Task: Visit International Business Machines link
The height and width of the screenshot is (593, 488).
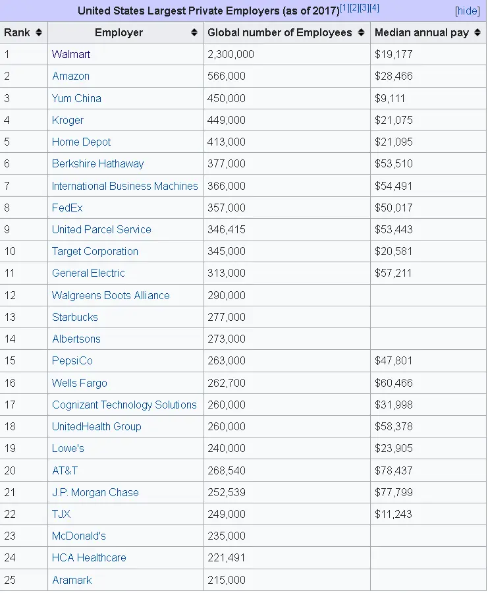Action: coord(124,186)
